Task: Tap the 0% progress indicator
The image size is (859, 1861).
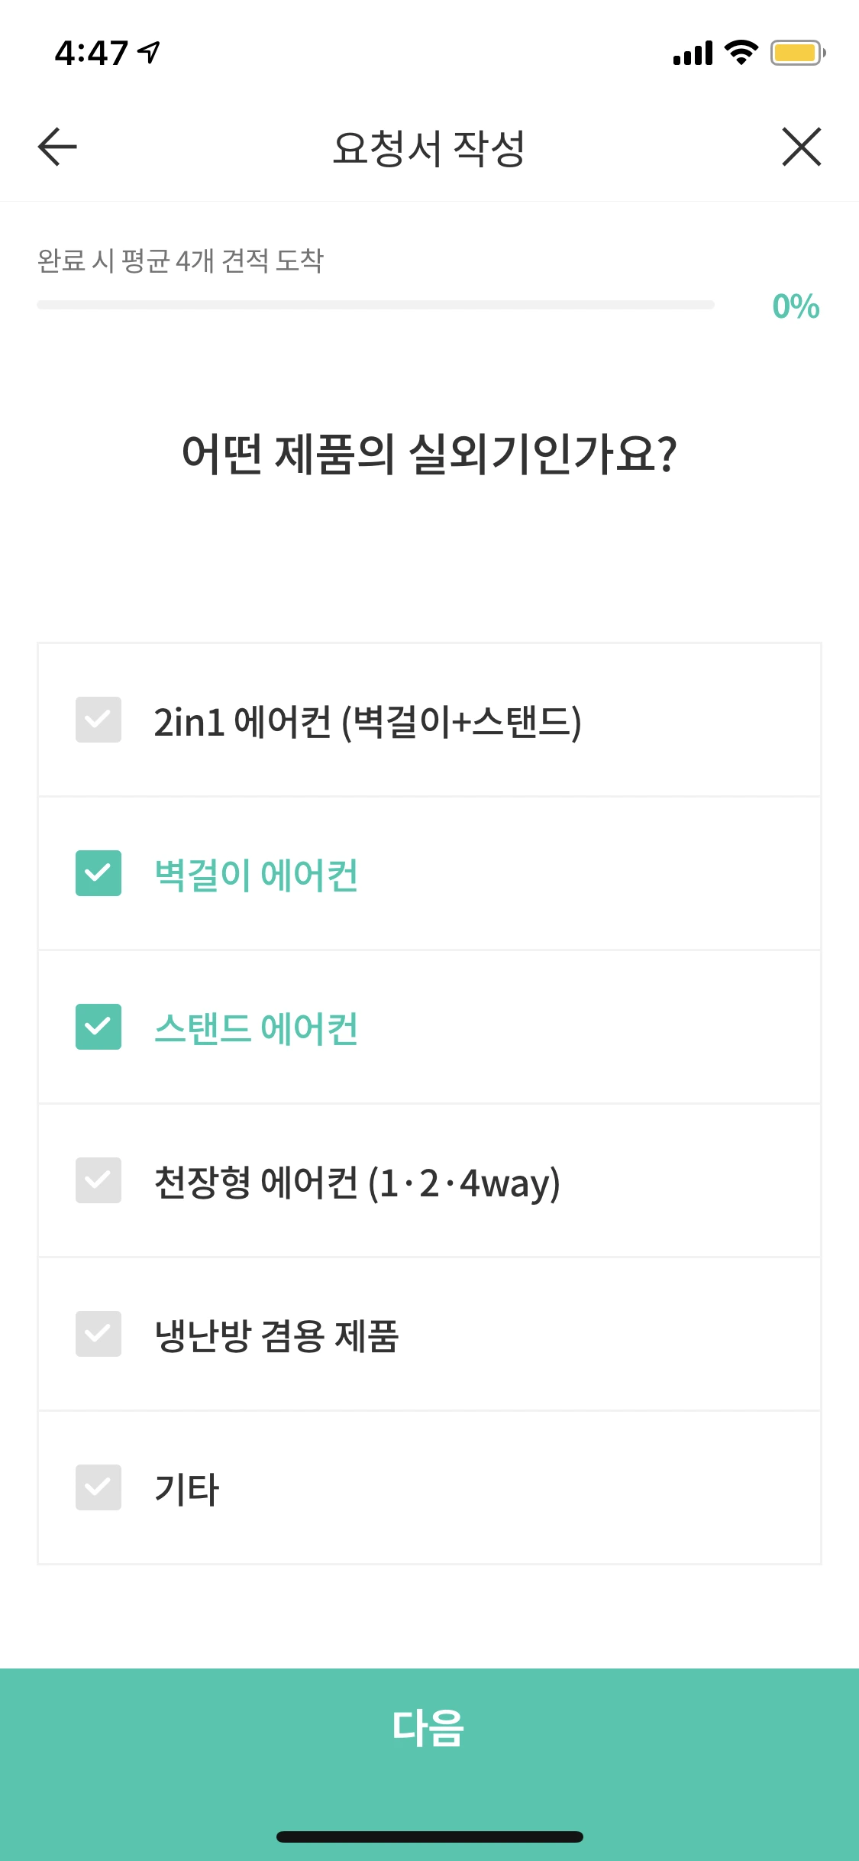Action: coord(796,306)
